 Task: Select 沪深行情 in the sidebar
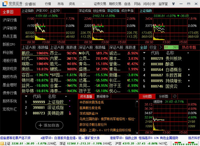pos(10,20)
